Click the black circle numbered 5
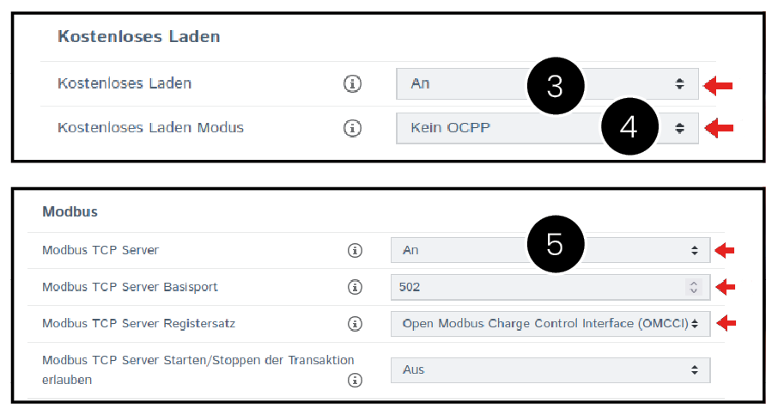The image size is (778, 415). click(554, 243)
